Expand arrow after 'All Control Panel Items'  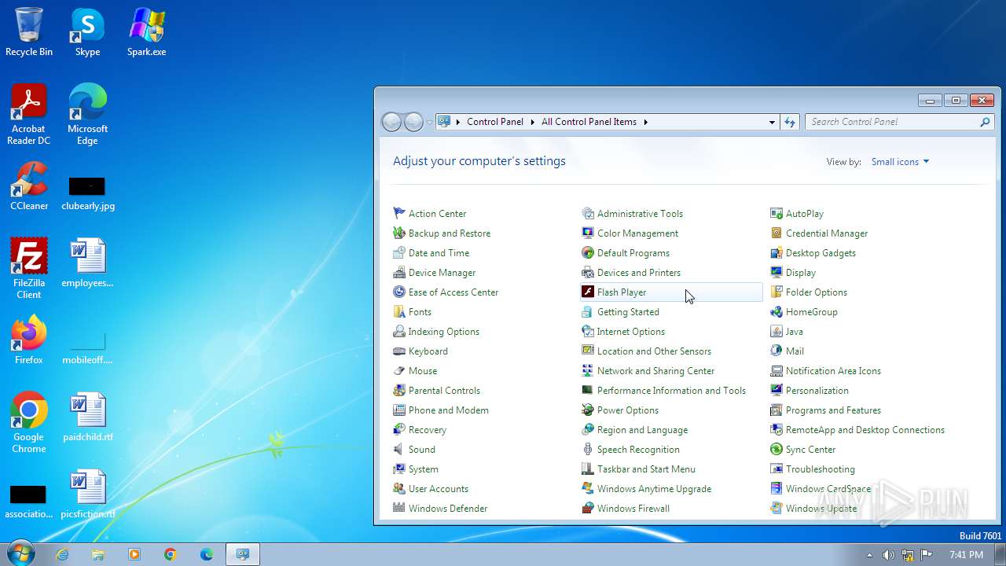646,122
